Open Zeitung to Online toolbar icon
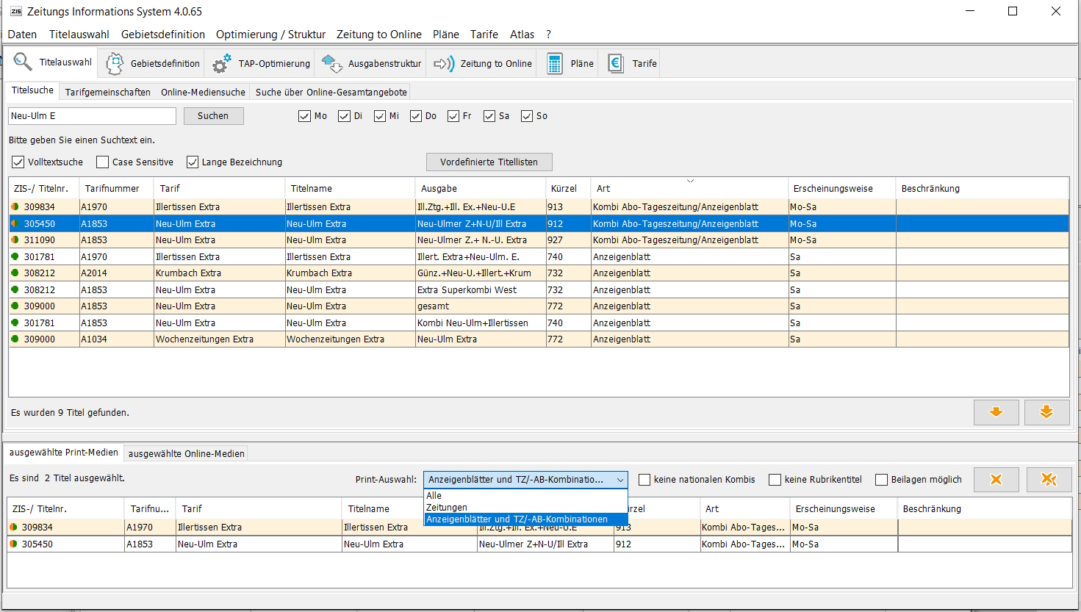This screenshot has width=1081, height=612. [x=444, y=64]
